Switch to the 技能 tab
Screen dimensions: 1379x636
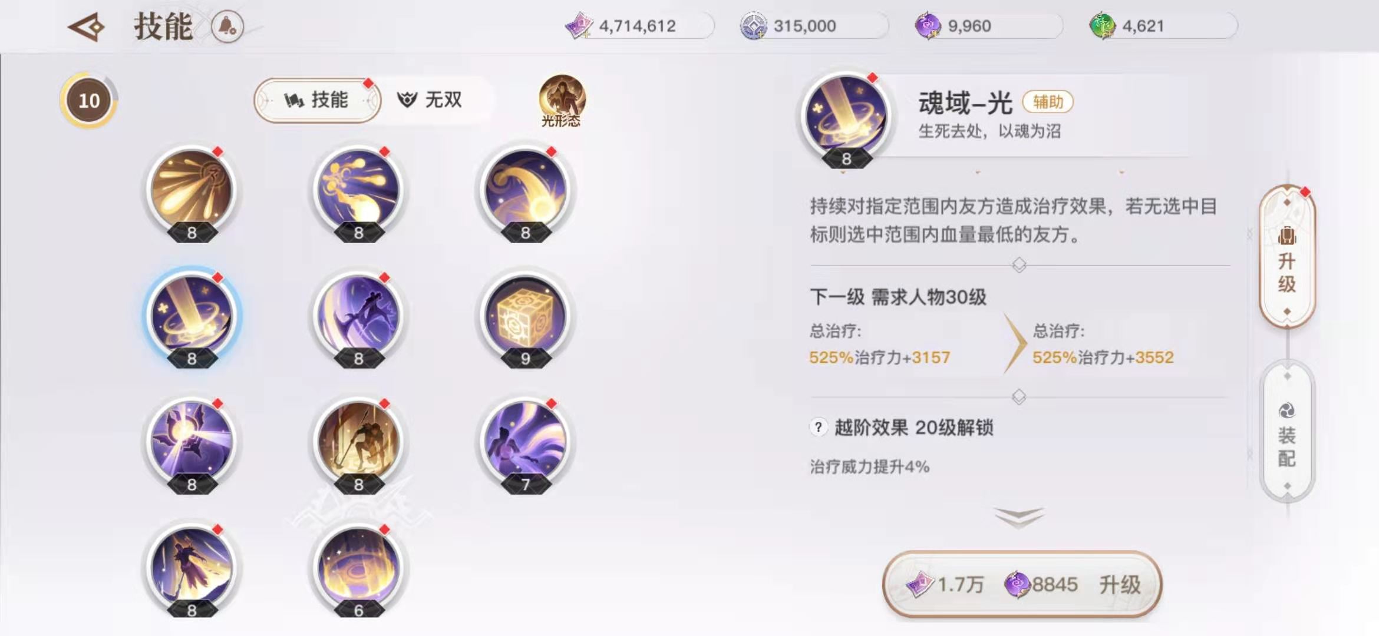(x=318, y=100)
